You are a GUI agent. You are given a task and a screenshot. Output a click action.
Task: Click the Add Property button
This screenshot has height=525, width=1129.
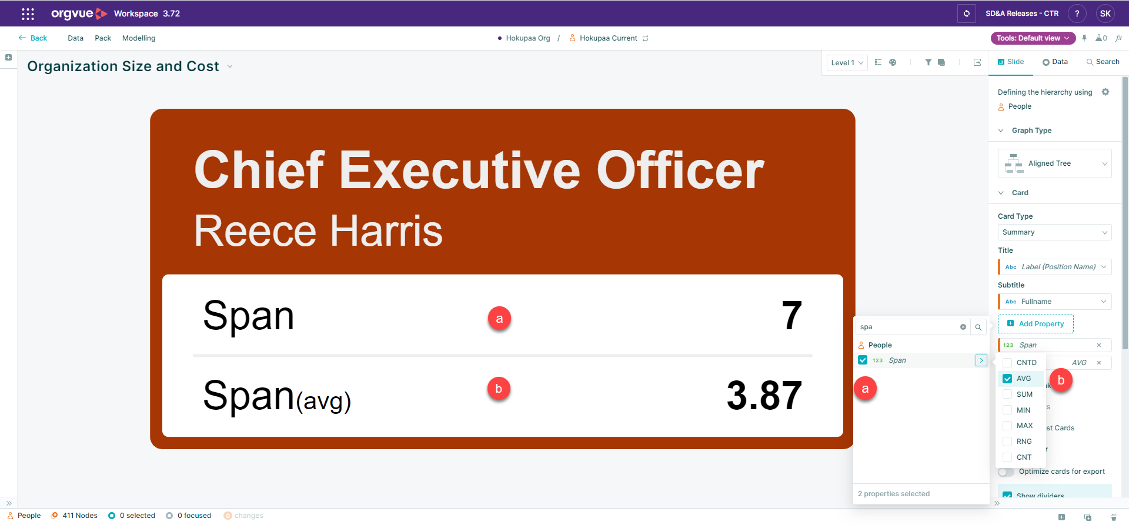coord(1036,324)
